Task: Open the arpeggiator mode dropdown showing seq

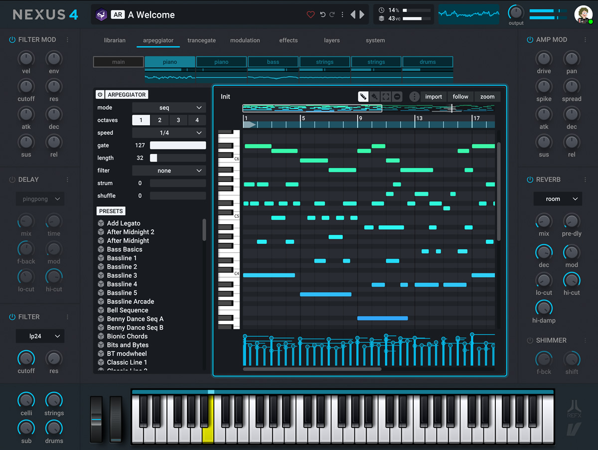Action: [168, 107]
